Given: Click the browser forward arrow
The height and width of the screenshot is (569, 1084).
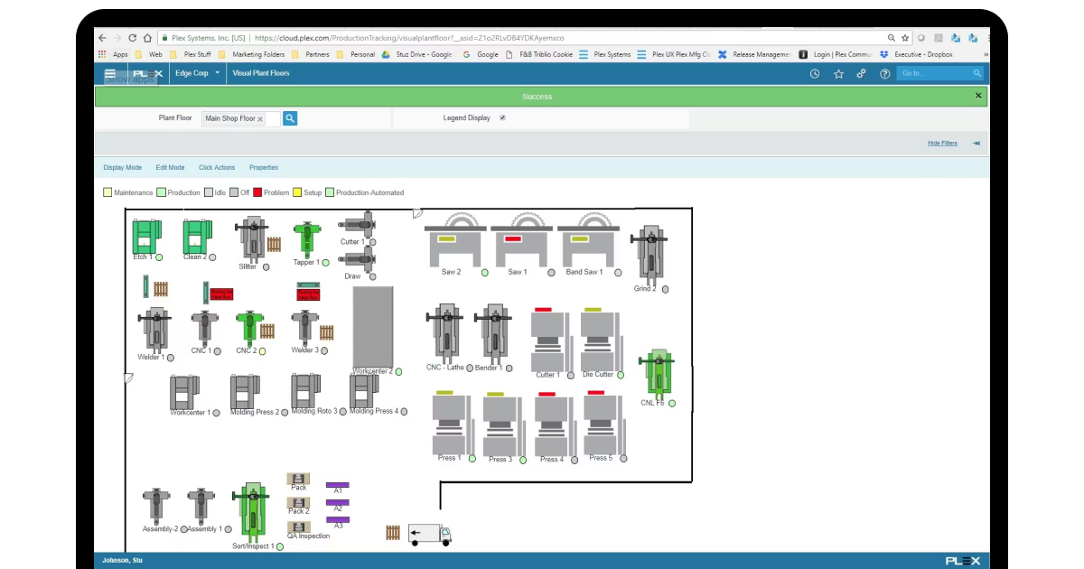Looking at the screenshot, I should (x=117, y=38).
